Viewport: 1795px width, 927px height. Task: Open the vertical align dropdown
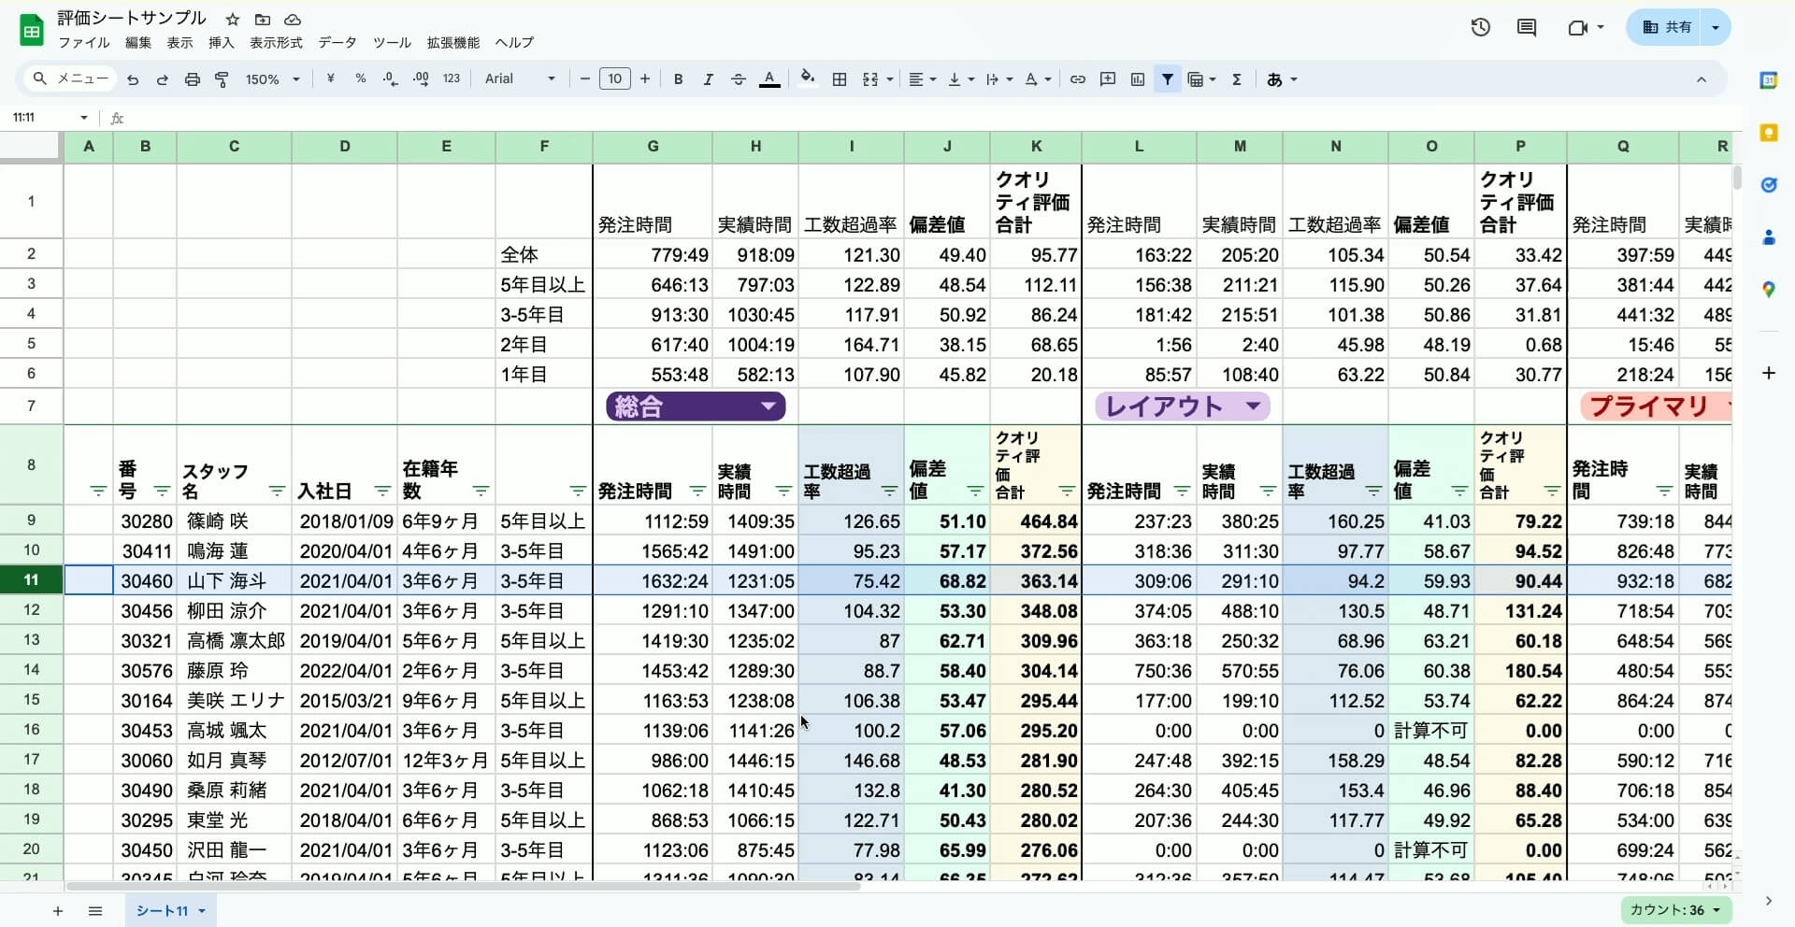[961, 79]
